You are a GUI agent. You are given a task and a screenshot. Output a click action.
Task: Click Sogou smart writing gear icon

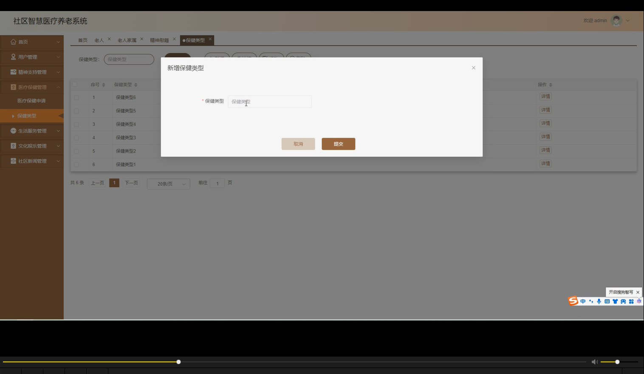pyautogui.click(x=639, y=301)
